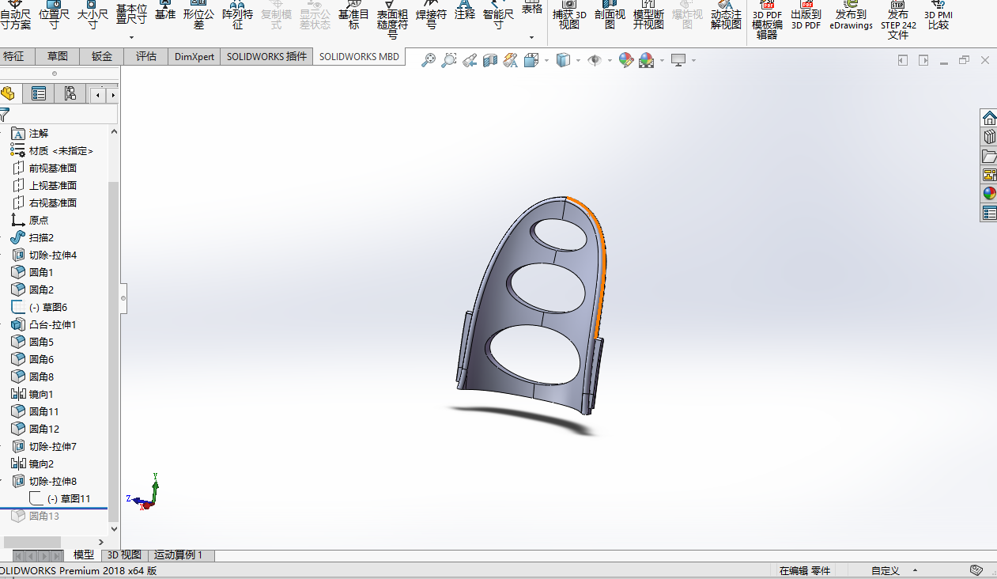Select 上视基准面 plane in the feature tree

pos(52,185)
